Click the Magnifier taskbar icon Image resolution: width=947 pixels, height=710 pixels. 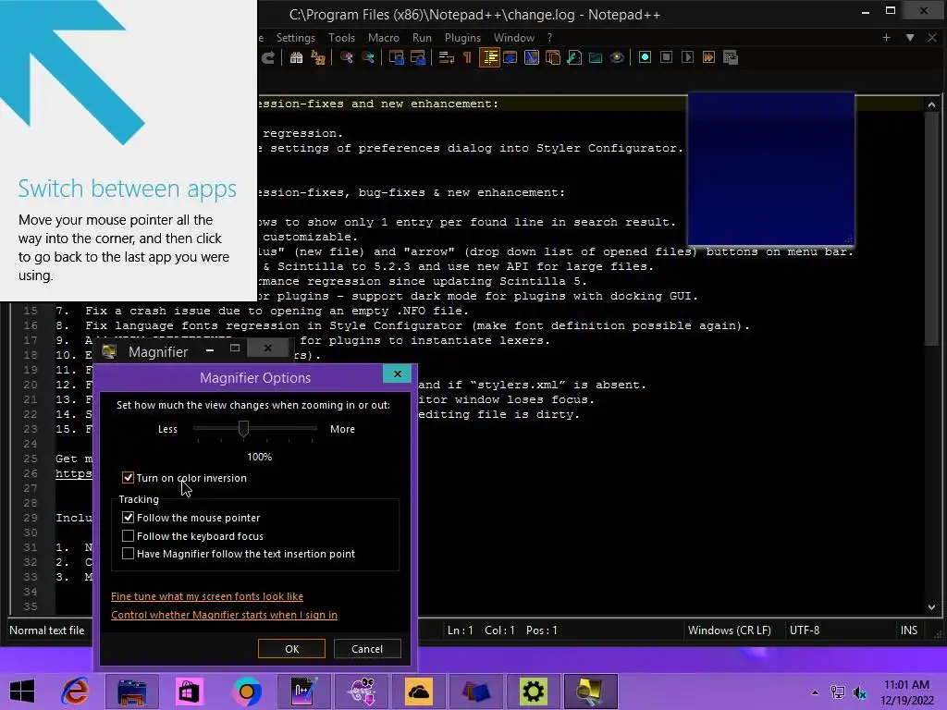pyautogui.click(x=591, y=692)
